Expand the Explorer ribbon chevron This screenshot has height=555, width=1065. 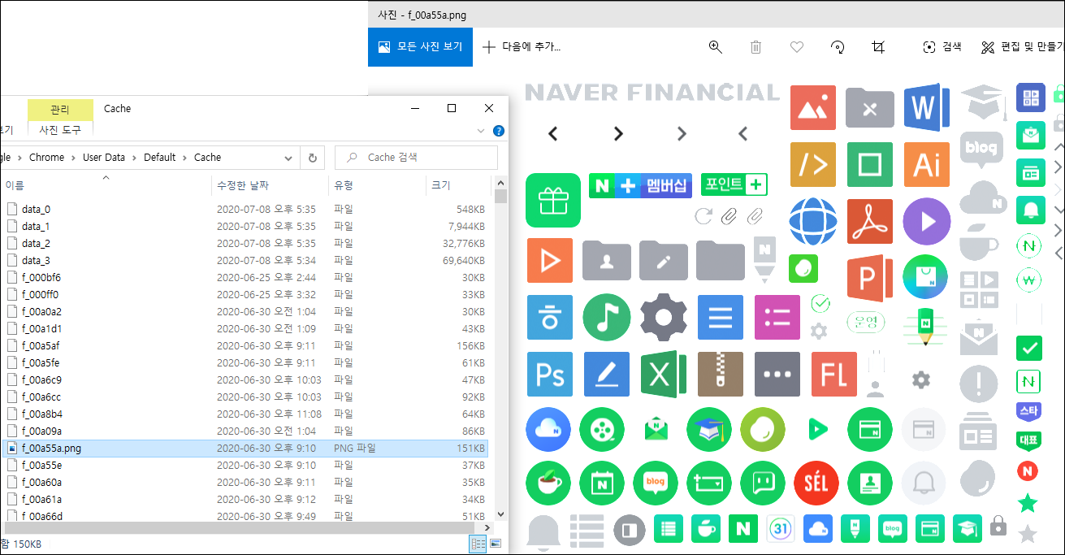[x=481, y=130]
